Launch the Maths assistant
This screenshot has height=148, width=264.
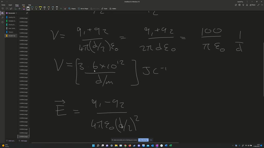113,8
